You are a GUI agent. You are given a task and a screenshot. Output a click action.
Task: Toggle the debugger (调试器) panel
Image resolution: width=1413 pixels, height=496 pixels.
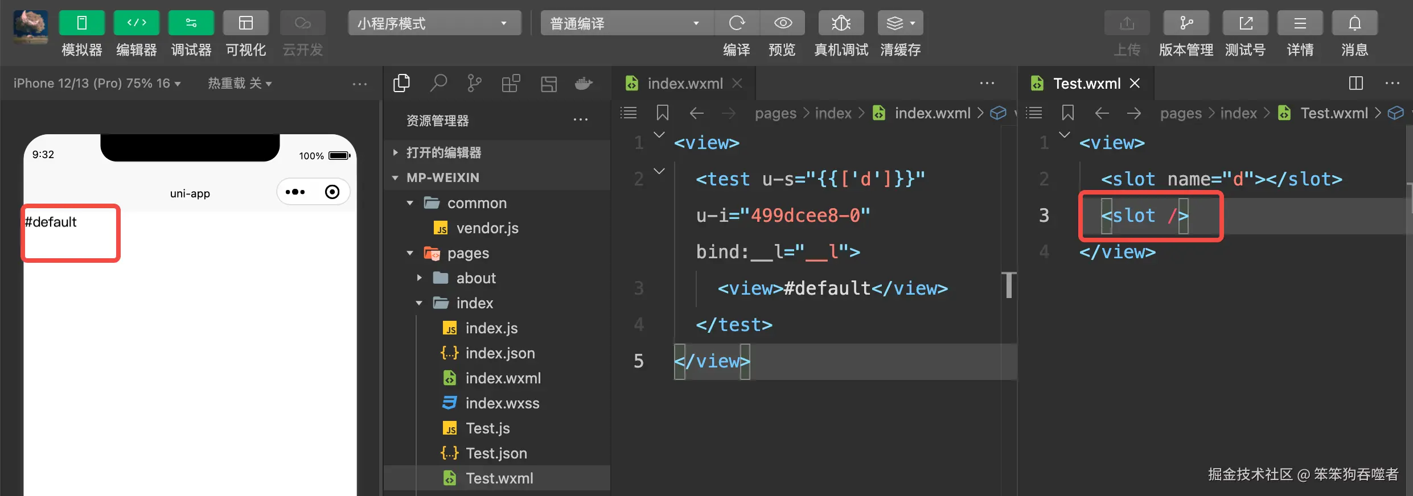click(x=191, y=23)
